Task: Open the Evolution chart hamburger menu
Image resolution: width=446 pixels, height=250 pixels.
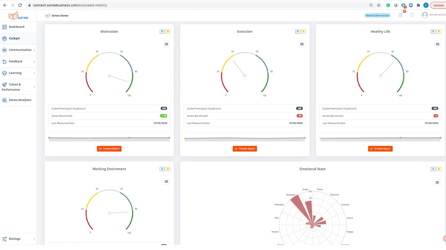Action: (x=302, y=44)
